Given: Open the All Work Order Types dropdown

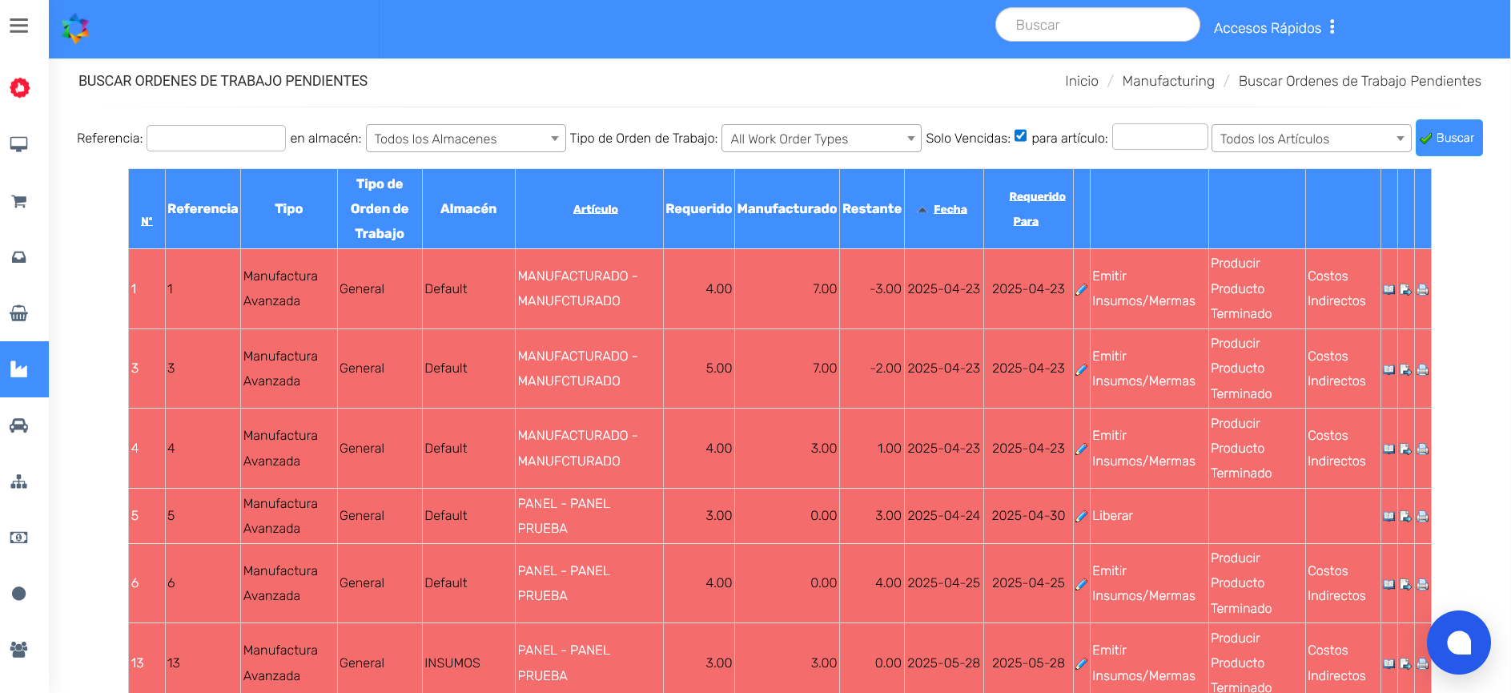Looking at the screenshot, I should (821, 139).
